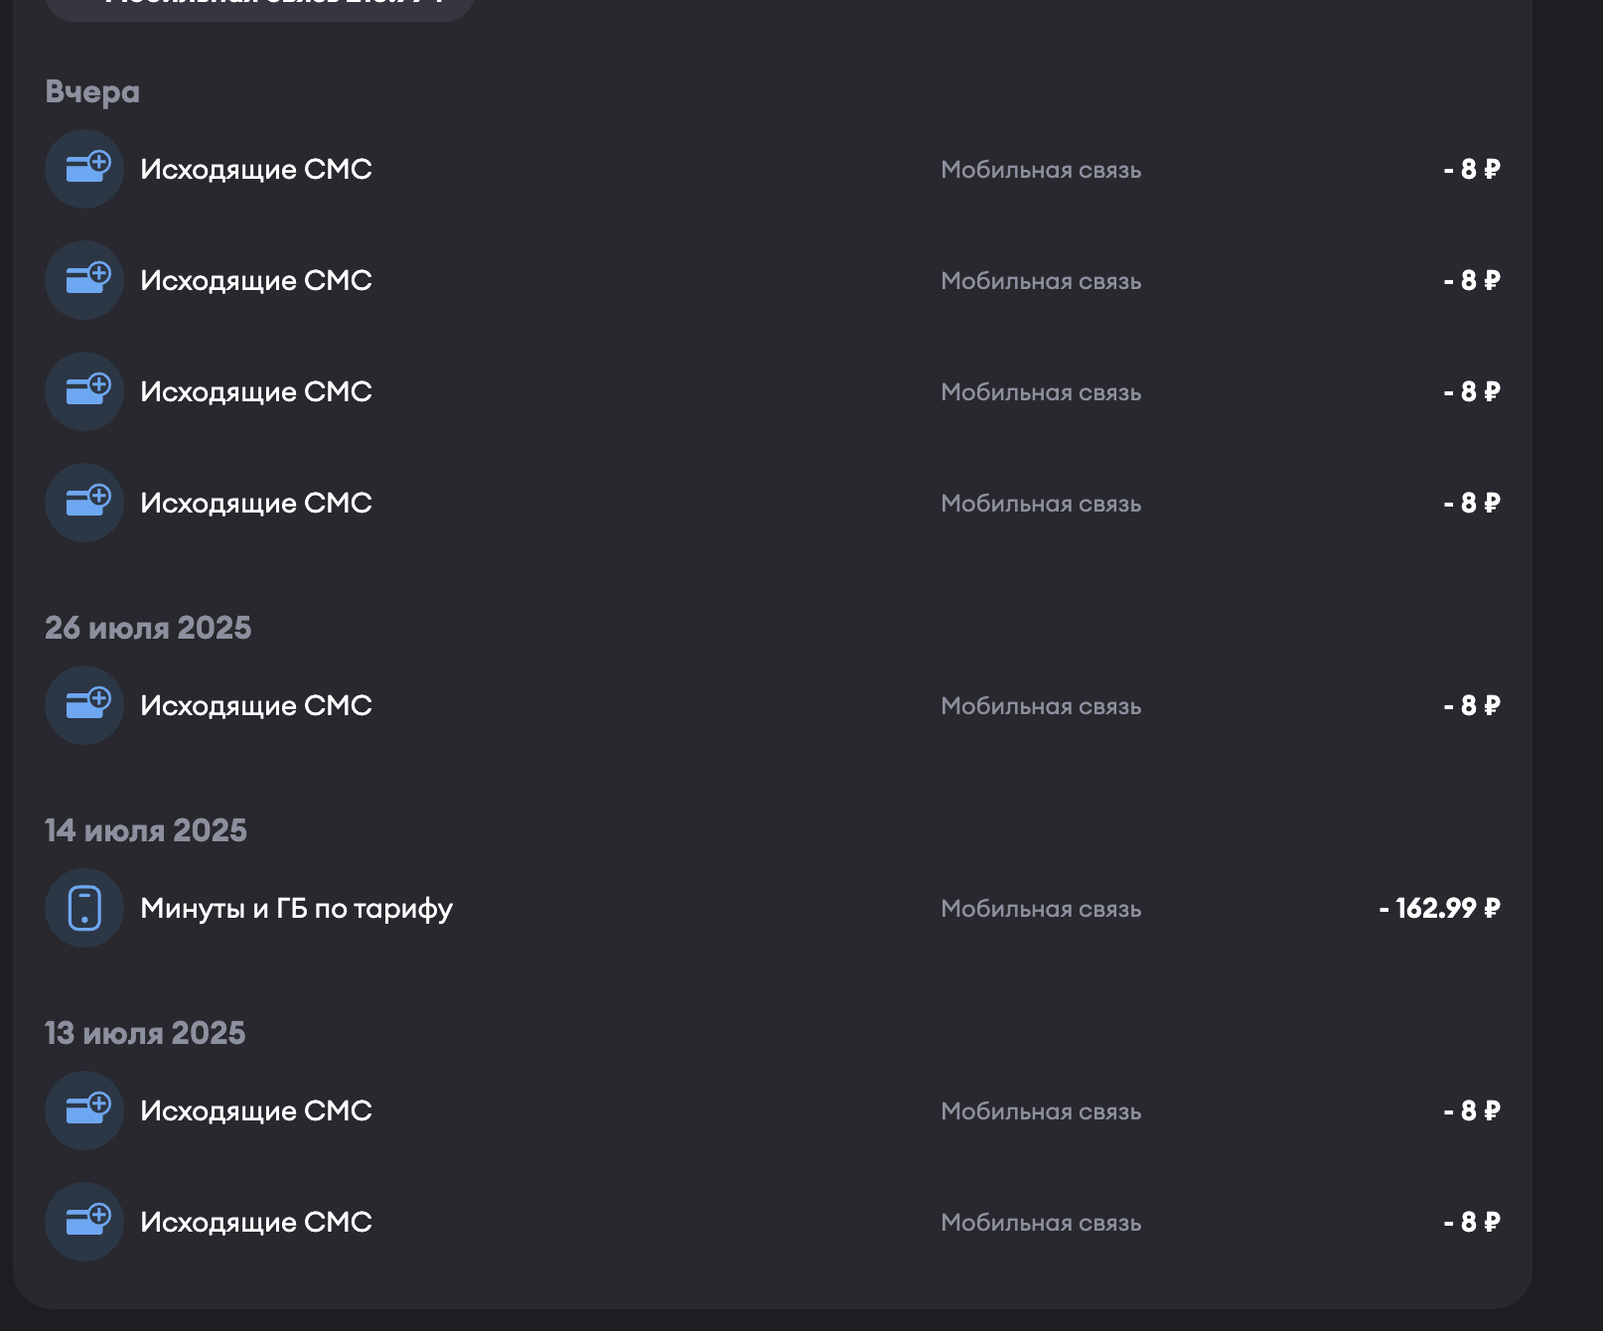Open the last Исходящие СМС entry in the list
The height and width of the screenshot is (1331, 1603).
pyautogui.click(x=256, y=1222)
